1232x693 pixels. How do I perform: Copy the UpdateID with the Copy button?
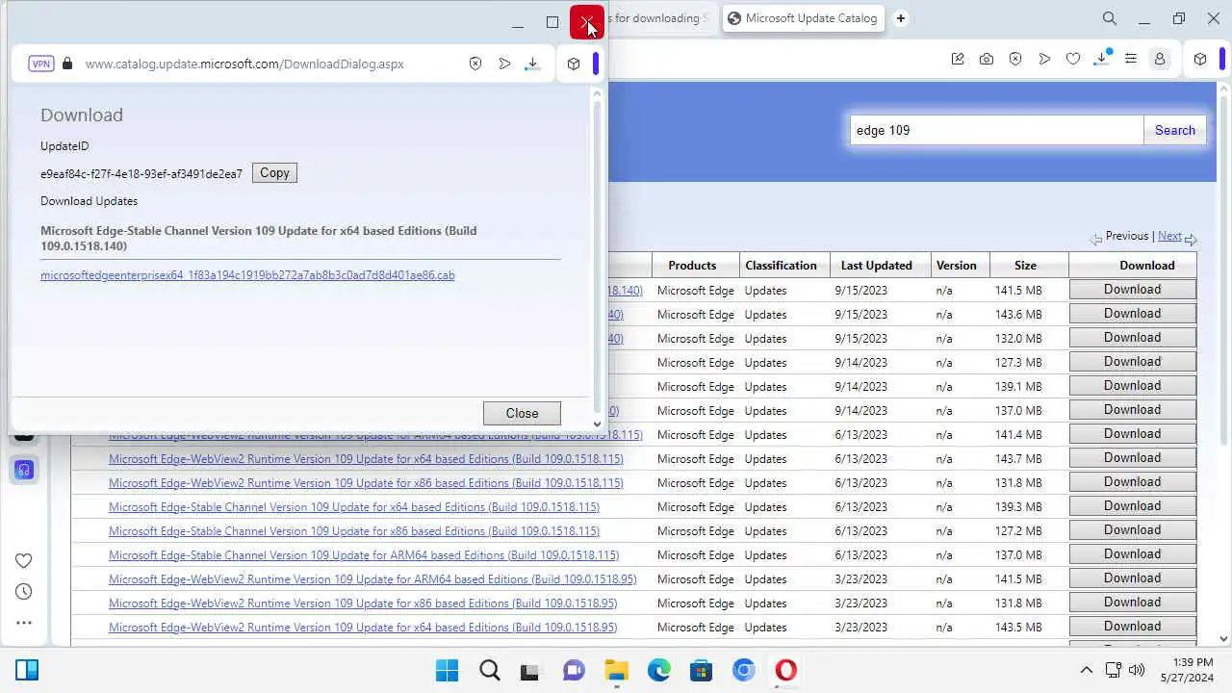[274, 173]
